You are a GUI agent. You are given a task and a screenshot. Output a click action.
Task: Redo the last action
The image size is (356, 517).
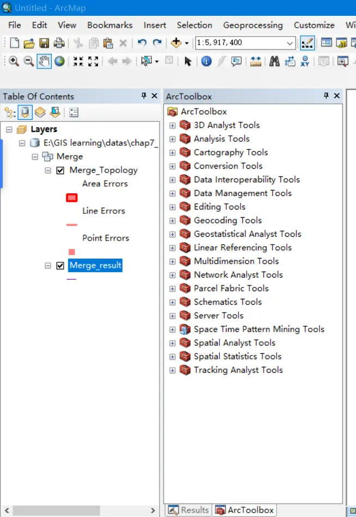tap(157, 43)
